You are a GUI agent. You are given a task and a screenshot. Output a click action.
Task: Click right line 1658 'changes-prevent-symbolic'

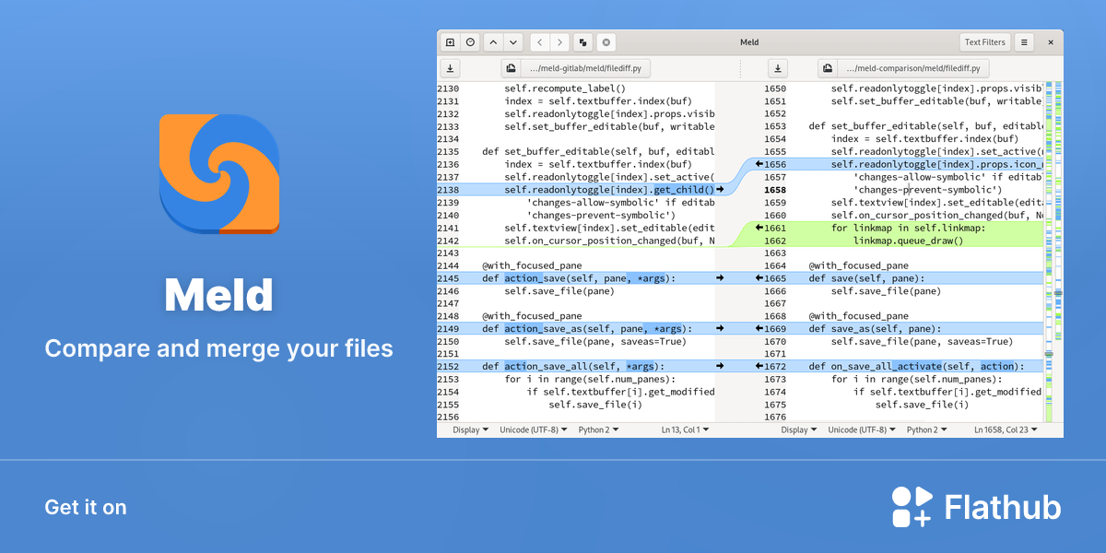coord(929,189)
